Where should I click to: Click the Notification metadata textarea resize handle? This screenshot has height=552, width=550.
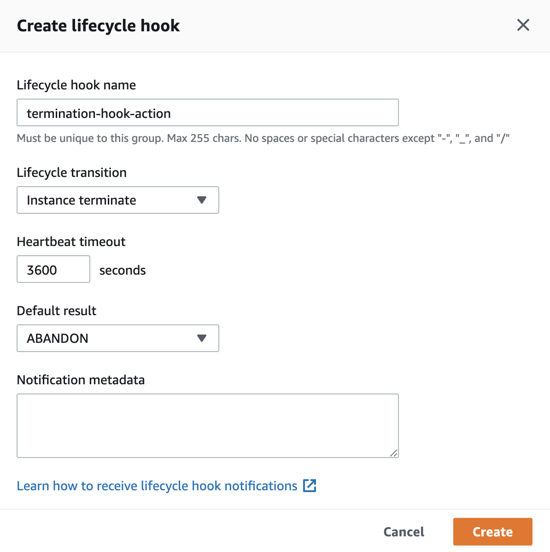[x=394, y=453]
